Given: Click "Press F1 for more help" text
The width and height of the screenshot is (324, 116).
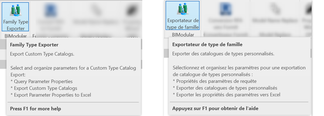Looking at the screenshot, I should tap(35, 109).
